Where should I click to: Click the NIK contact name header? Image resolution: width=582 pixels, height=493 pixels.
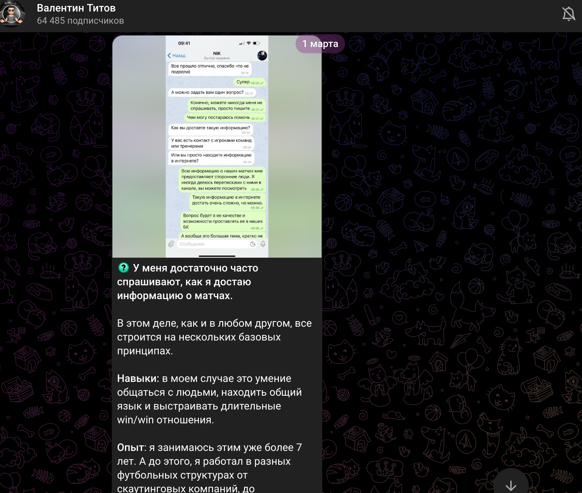[x=217, y=53]
